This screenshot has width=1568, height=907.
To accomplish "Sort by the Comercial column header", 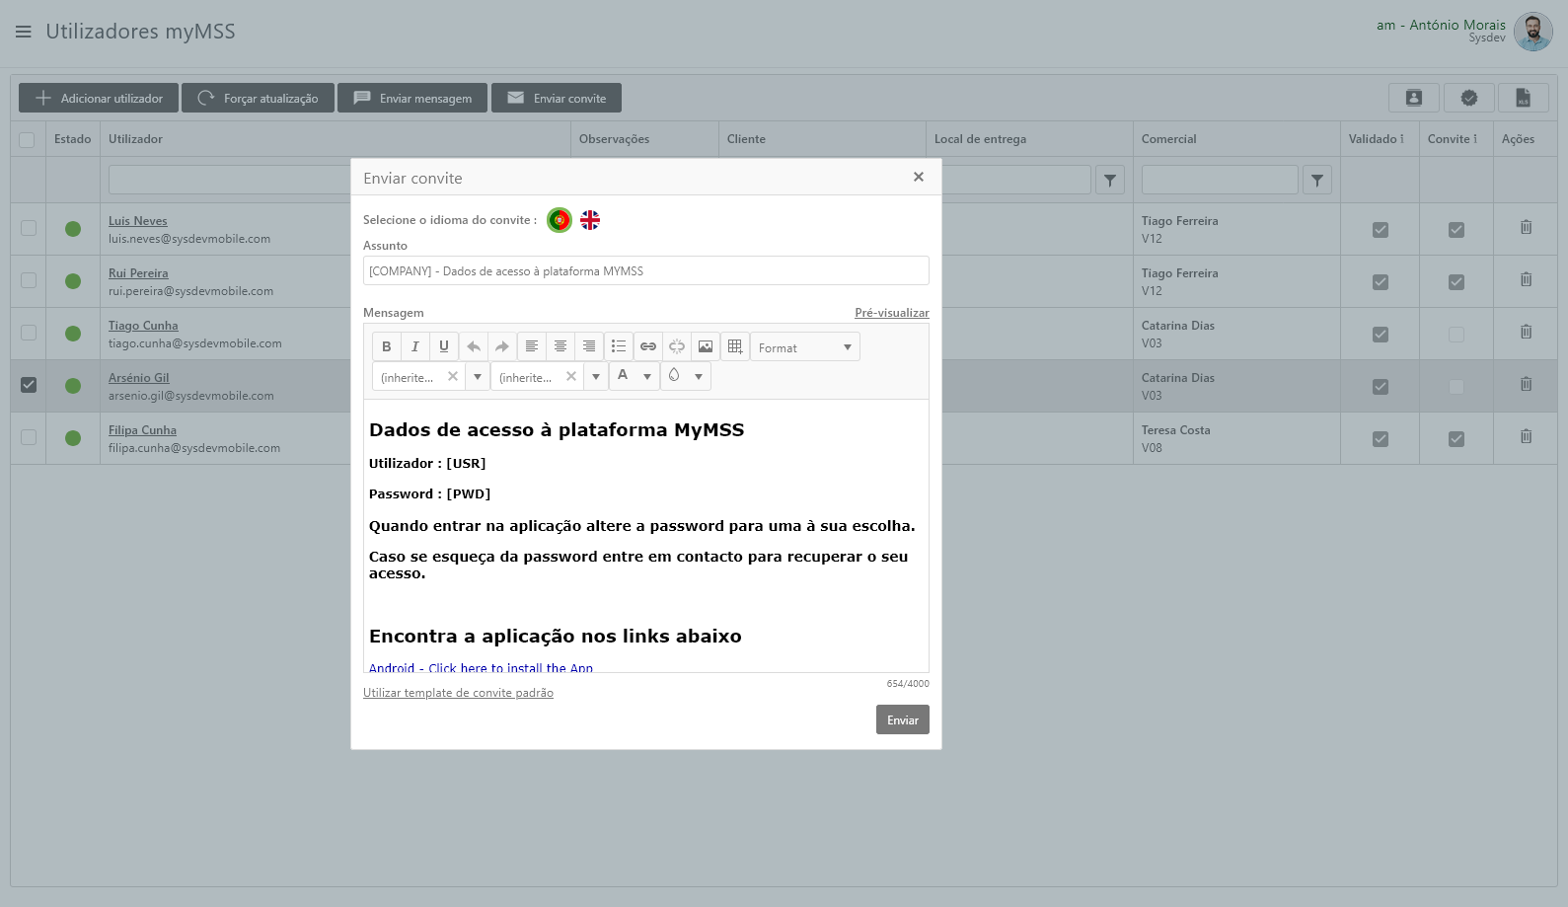I will point(1169,139).
